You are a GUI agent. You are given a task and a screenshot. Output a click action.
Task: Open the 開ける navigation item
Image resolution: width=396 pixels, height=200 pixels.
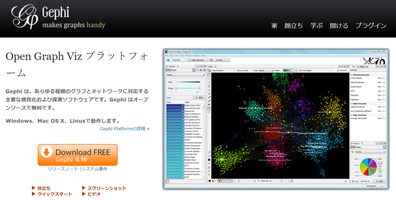[x=339, y=26]
